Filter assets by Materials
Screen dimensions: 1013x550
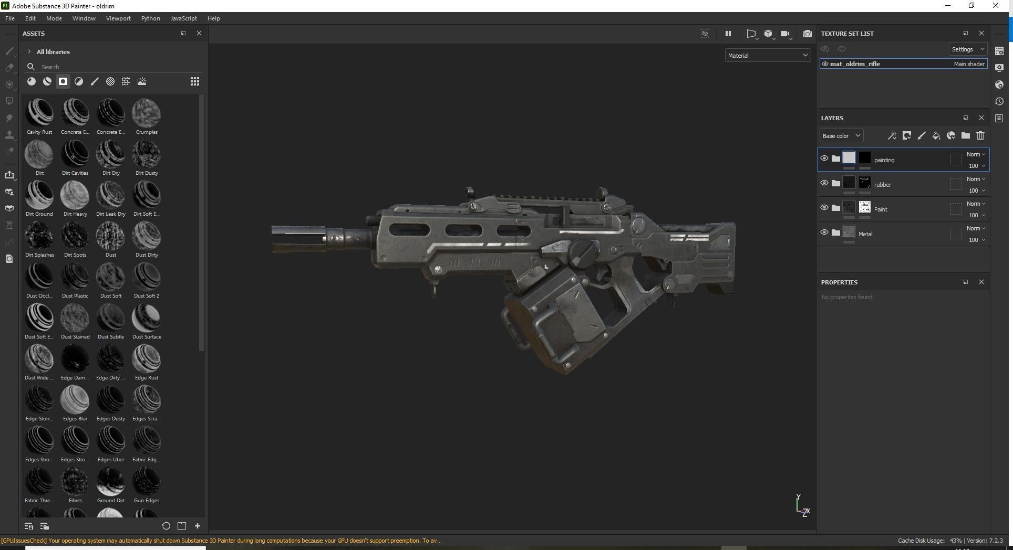[x=32, y=81]
